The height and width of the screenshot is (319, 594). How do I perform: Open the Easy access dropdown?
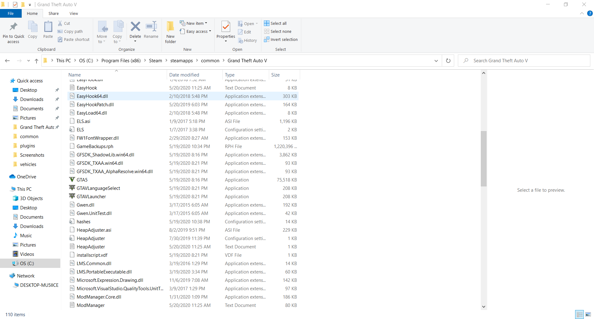[196, 31]
